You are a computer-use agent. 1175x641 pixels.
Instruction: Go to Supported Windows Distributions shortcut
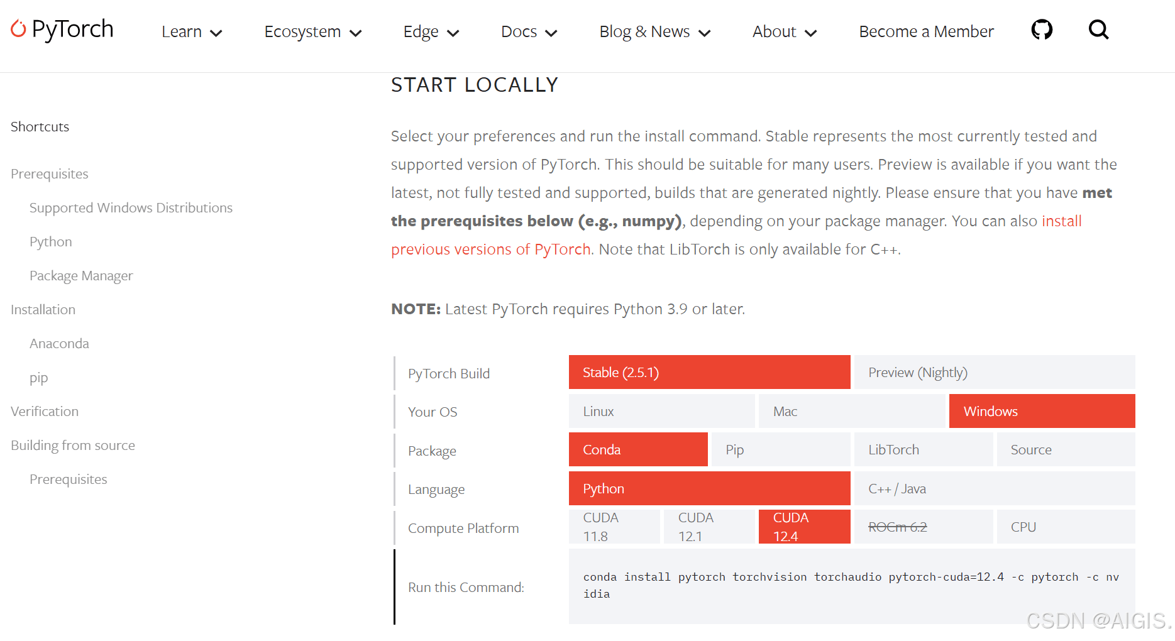point(131,208)
